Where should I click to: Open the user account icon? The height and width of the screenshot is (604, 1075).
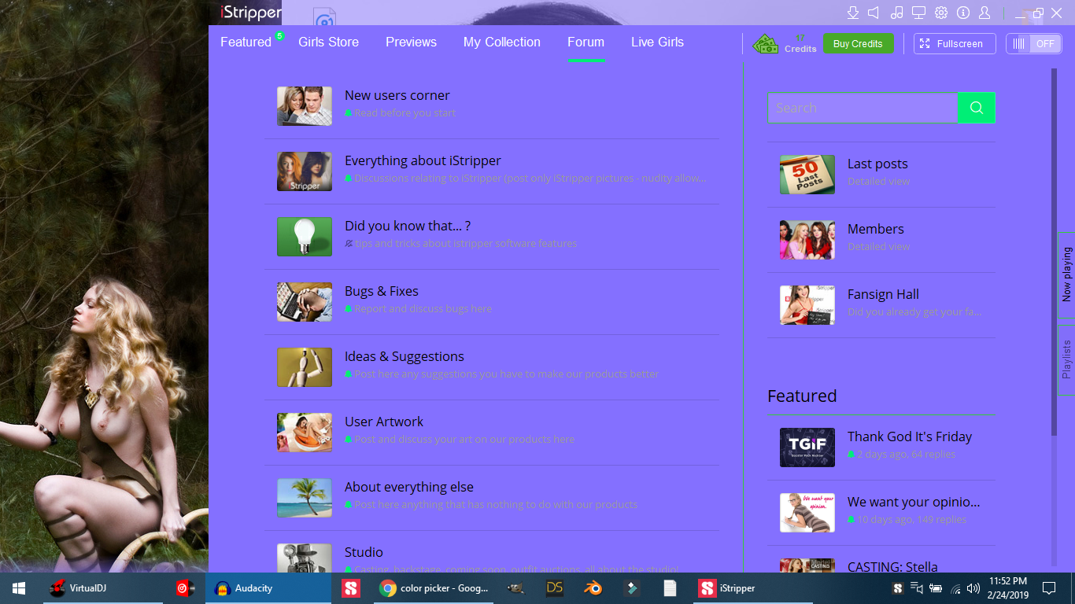pos(984,13)
